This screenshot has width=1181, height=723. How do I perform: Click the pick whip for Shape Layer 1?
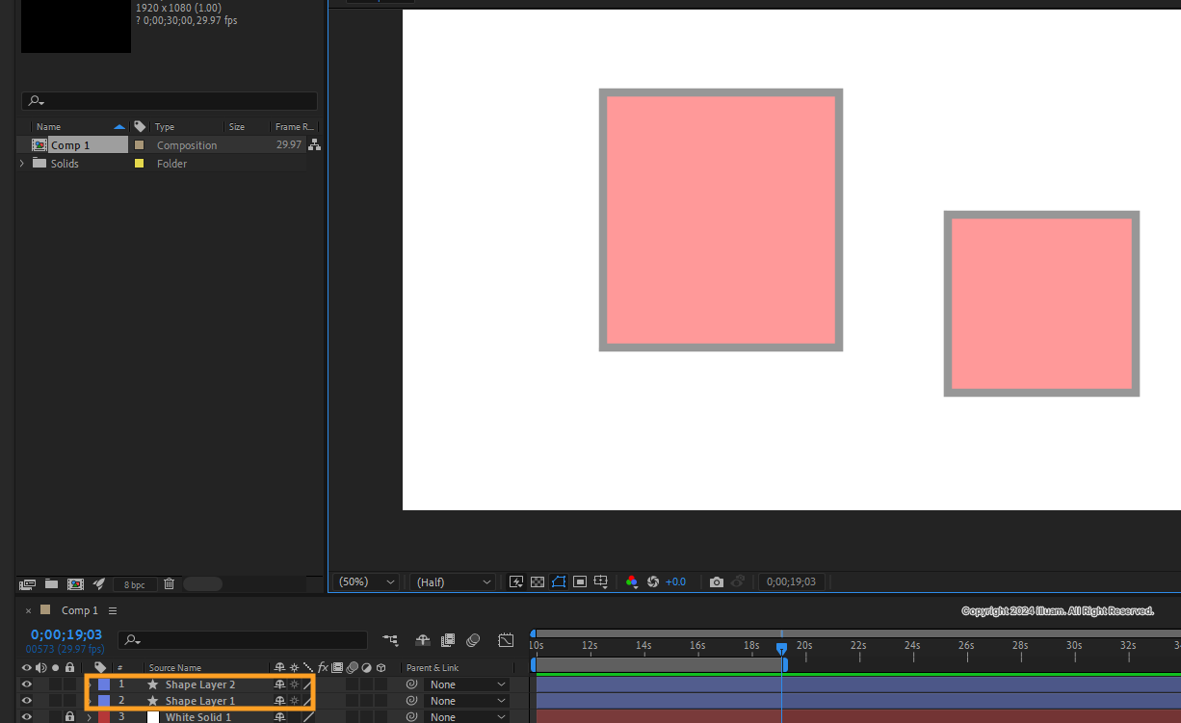(411, 701)
